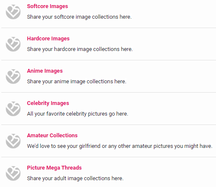The image size is (216, 187).
Task: Go to the Anime Images forum
Action: point(45,71)
